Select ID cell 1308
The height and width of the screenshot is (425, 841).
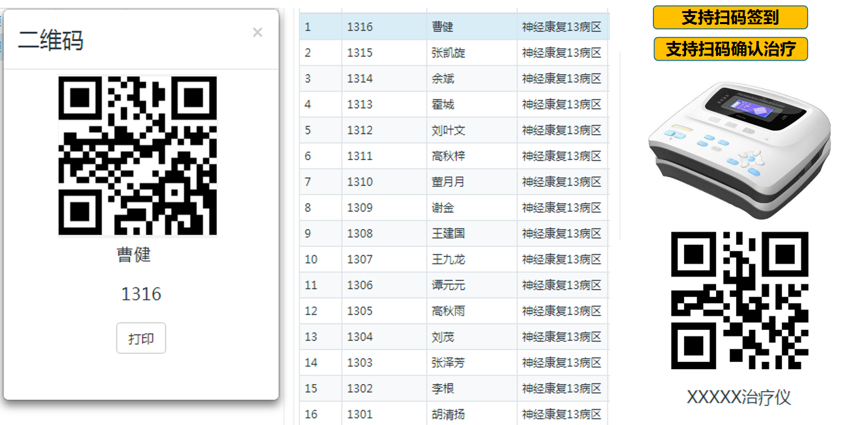(x=360, y=234)
